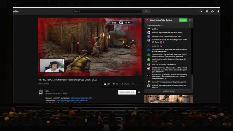Click the EFB channel name
This screenshot has width=233, height=131.
(x=47, y=91)
